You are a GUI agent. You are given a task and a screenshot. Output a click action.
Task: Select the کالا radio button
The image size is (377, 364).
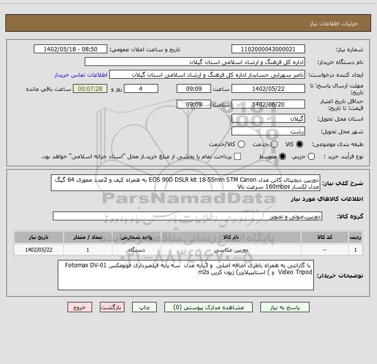pyautogui.click(x=300, y=144)
